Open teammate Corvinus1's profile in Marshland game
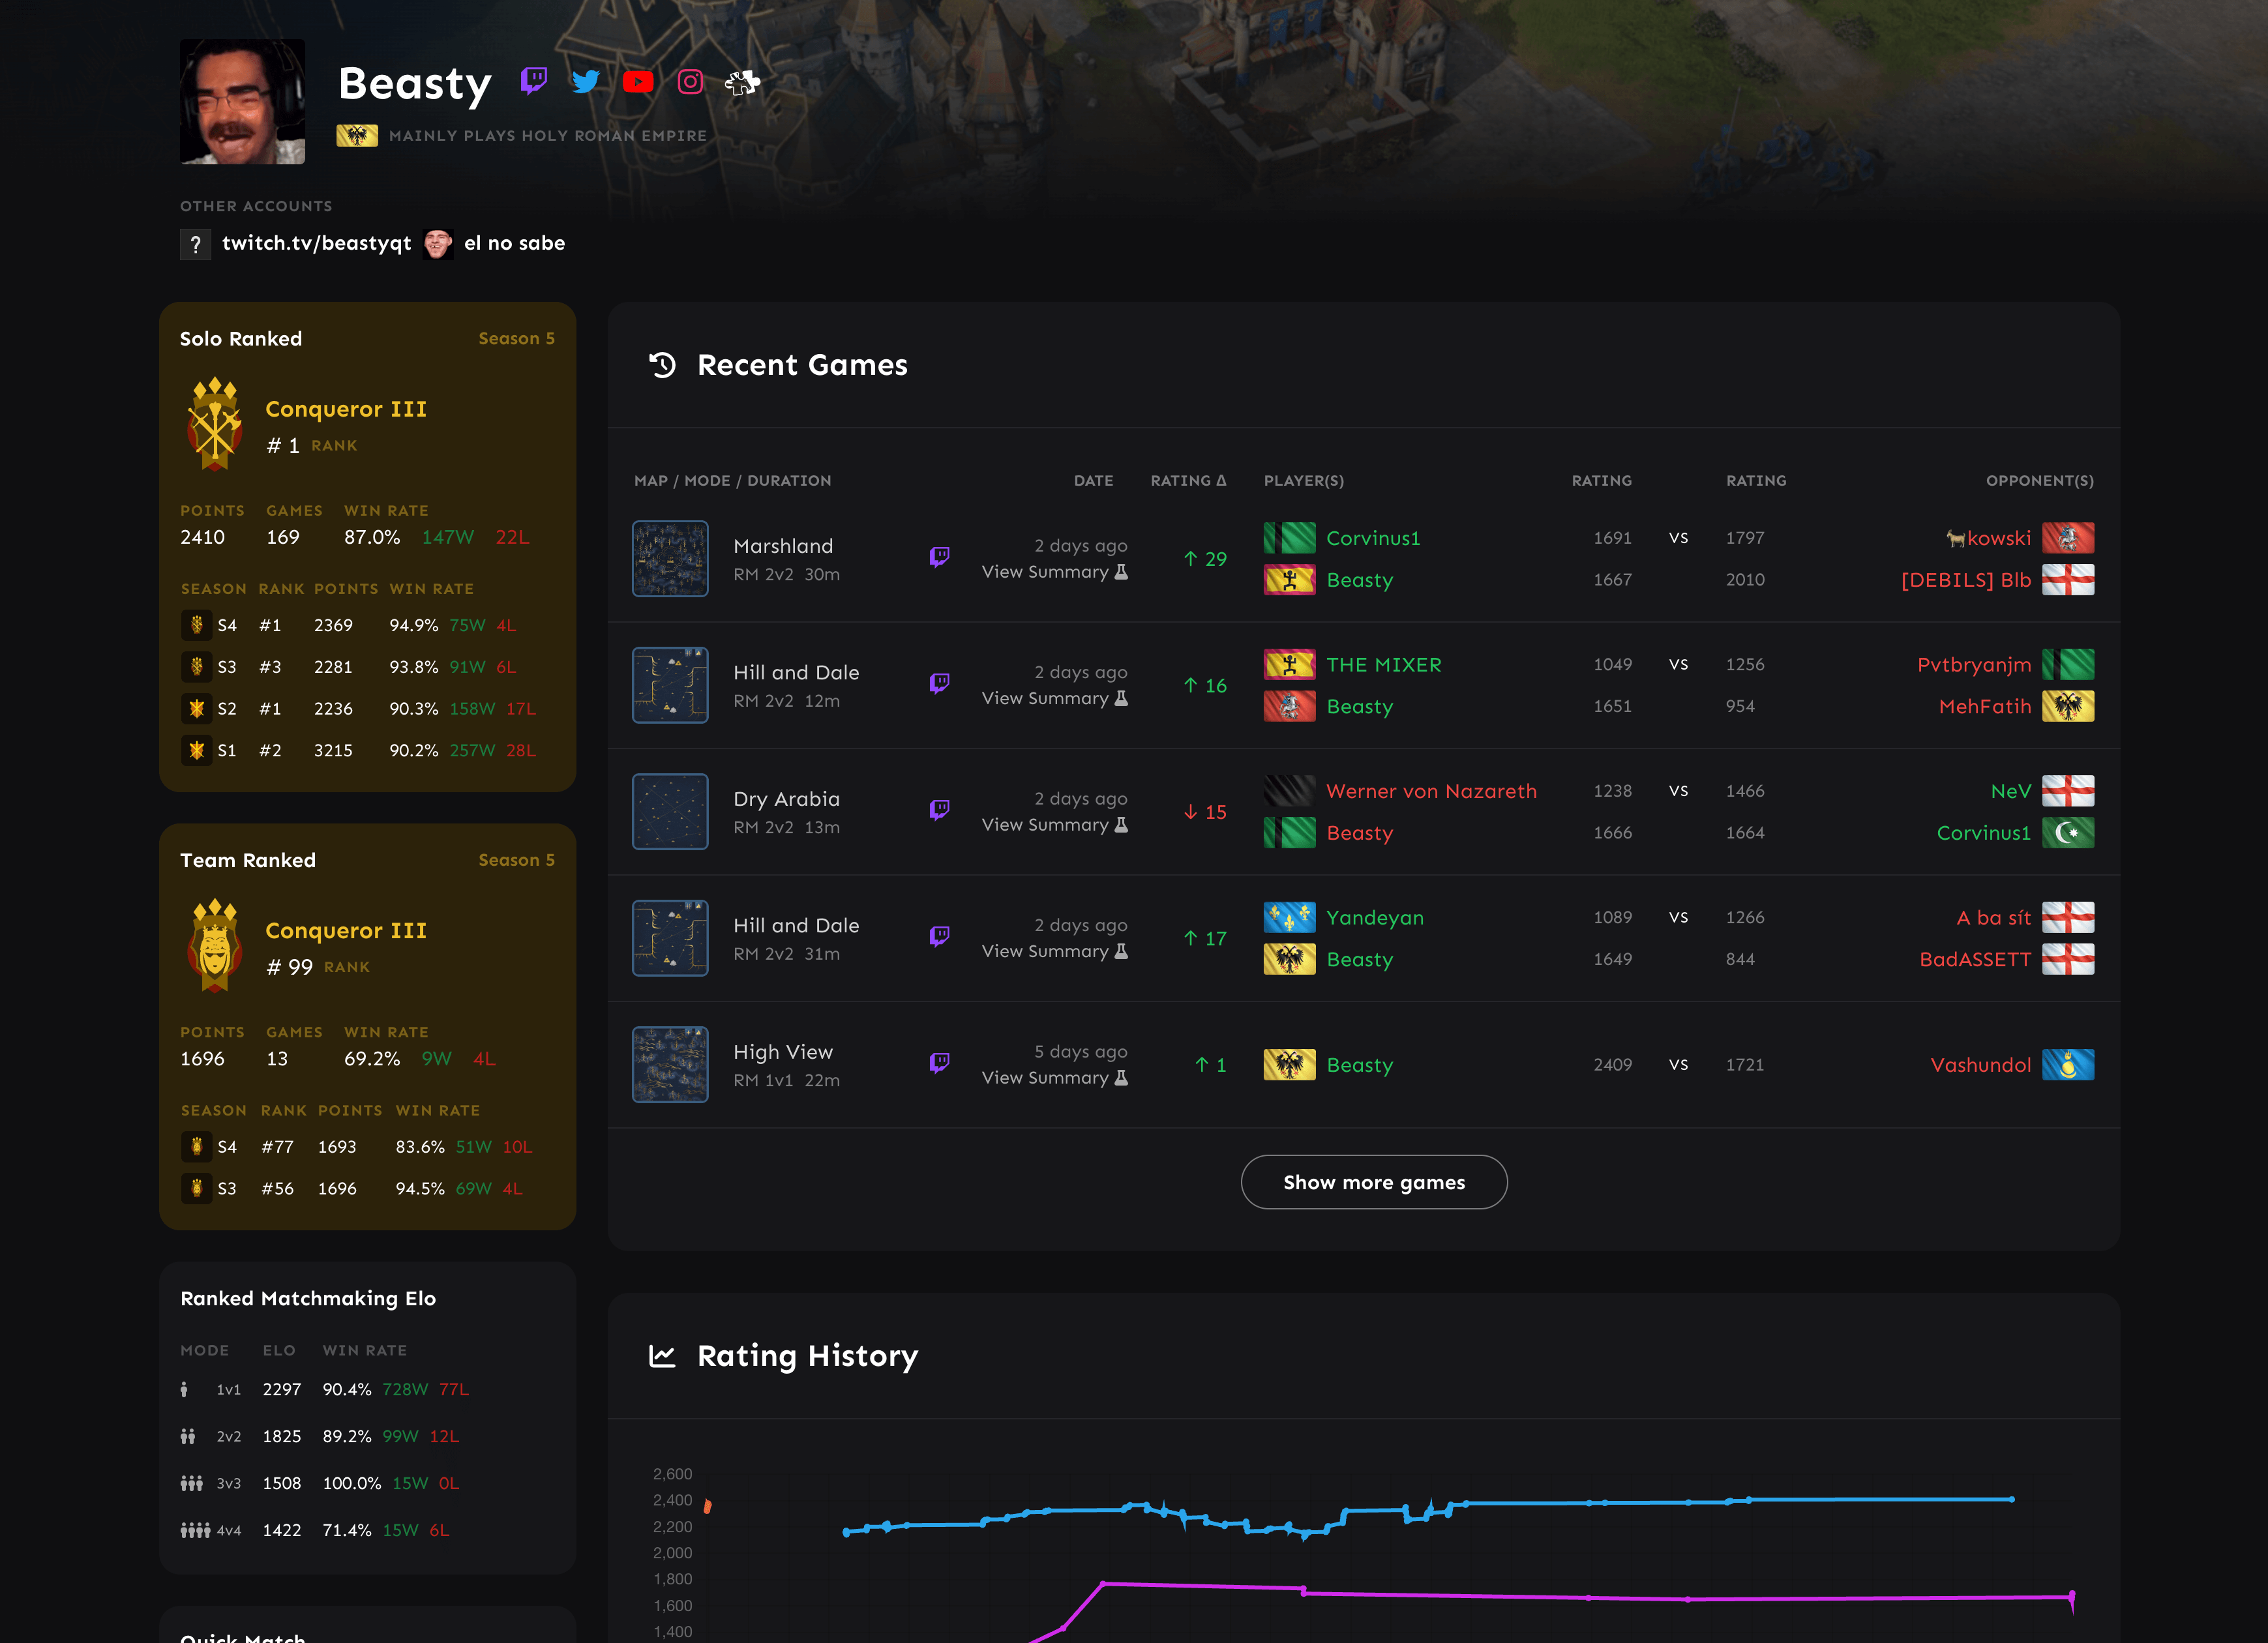 (1372, 538)
